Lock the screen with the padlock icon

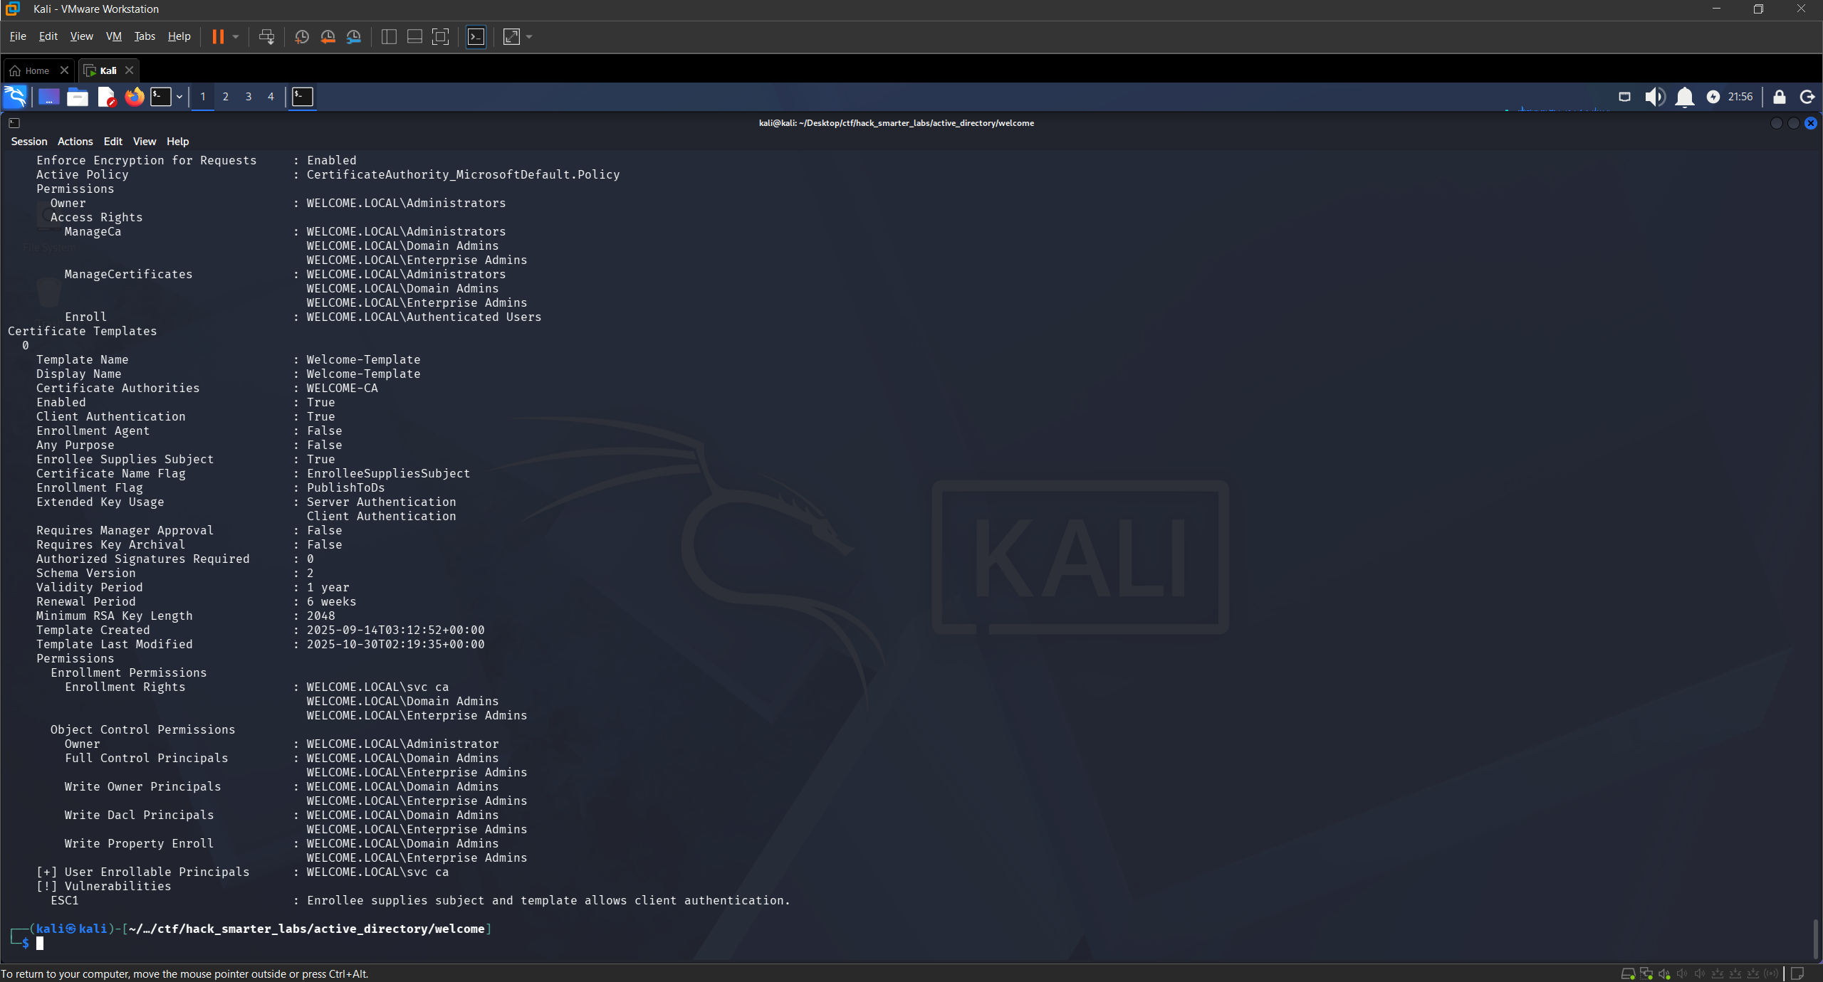coord(1779,97)
